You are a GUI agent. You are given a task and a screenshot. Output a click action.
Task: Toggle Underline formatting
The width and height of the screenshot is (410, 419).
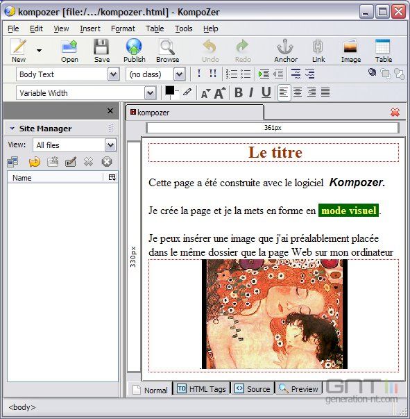266,92
